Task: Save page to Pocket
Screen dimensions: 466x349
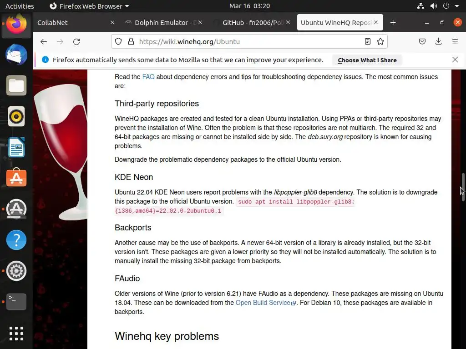Action: 422,41
